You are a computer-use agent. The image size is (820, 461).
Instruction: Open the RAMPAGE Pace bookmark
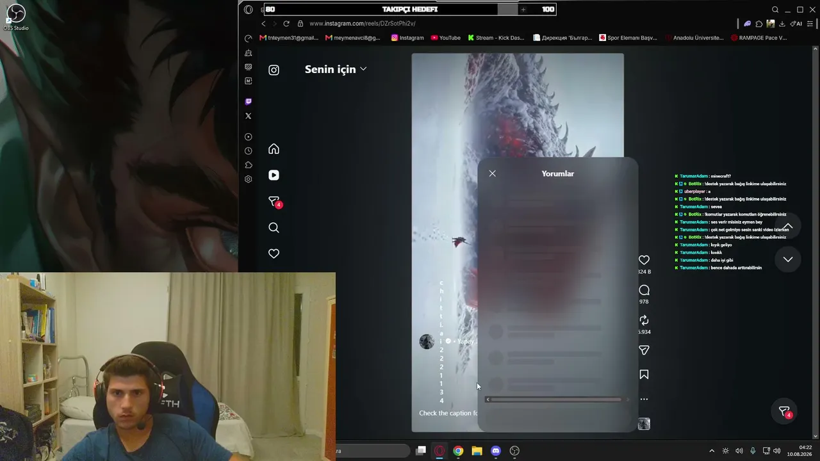759,38
